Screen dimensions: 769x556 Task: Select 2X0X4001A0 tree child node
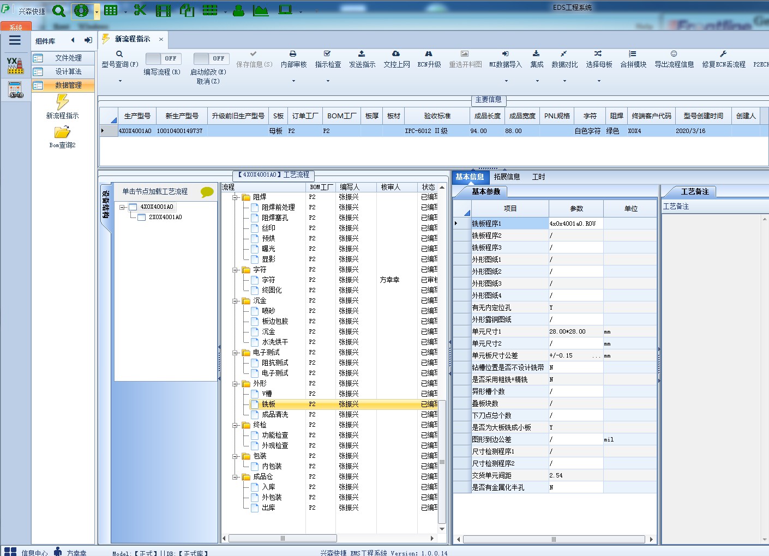(165, 217)
